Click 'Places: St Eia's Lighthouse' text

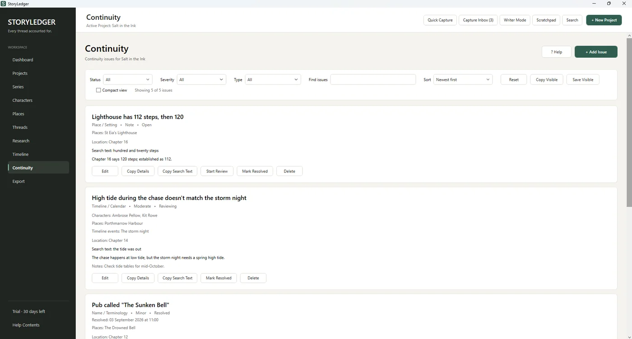[x=114, y=133]
